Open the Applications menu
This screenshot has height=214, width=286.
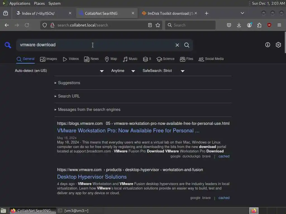[20, 3]
